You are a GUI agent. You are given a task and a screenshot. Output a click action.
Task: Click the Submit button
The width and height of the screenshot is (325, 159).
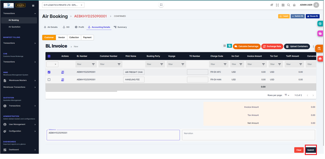pyautogui.click(x=311, y=150)
